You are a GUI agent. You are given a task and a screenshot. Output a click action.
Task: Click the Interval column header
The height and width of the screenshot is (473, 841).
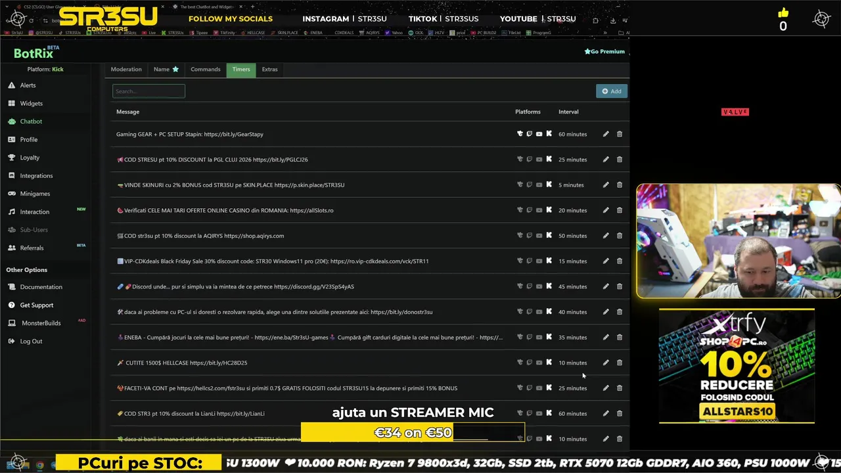(568, 112)
